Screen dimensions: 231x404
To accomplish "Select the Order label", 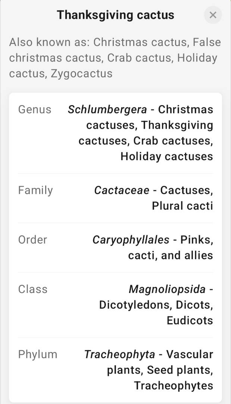I will 33,240.
